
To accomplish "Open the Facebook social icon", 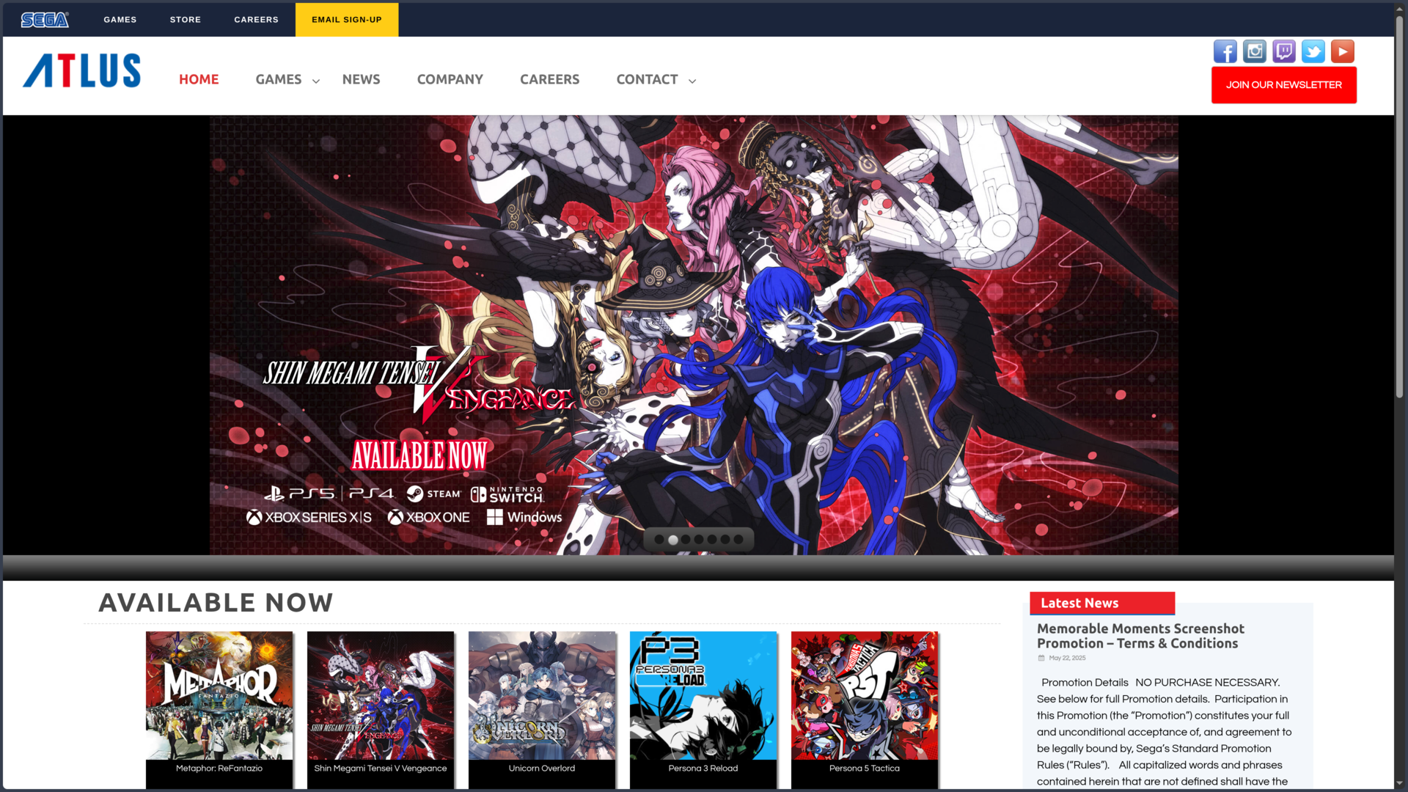I will click(x=1225, y=51).
